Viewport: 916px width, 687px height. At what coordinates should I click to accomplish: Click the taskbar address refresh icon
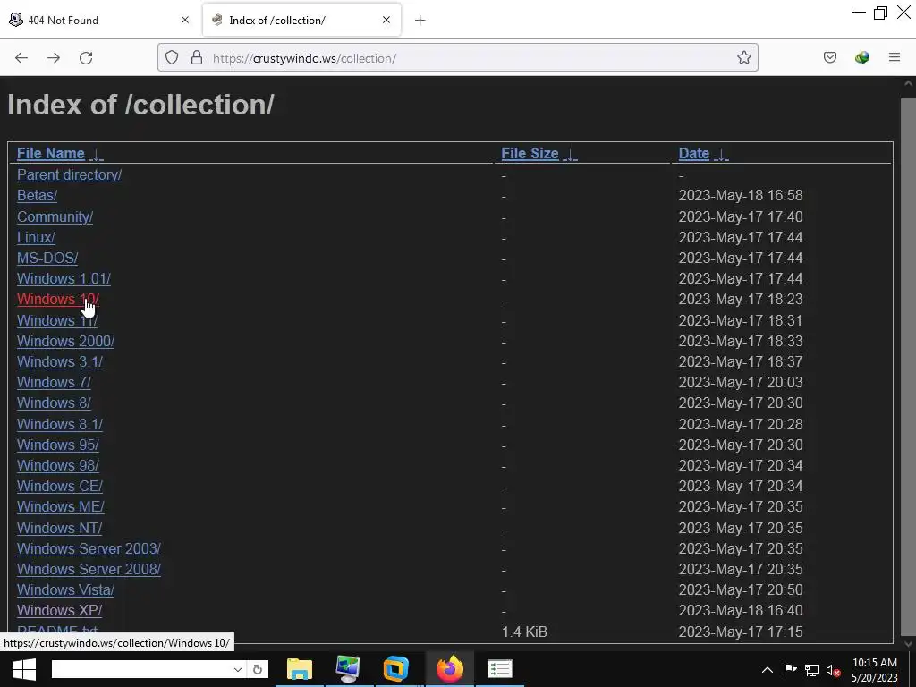257,669
